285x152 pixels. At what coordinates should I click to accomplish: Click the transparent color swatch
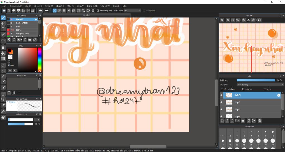[x=10, y=57]
